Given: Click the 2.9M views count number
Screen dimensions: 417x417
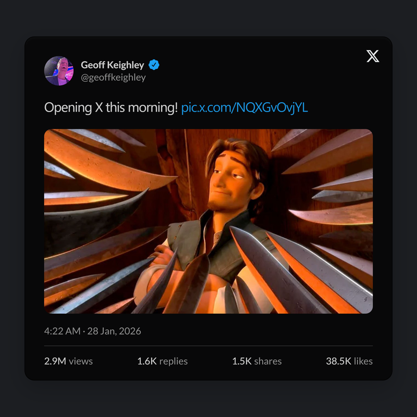Looking at the screenshot, I should pyautogui.click(x=56, y=361).
